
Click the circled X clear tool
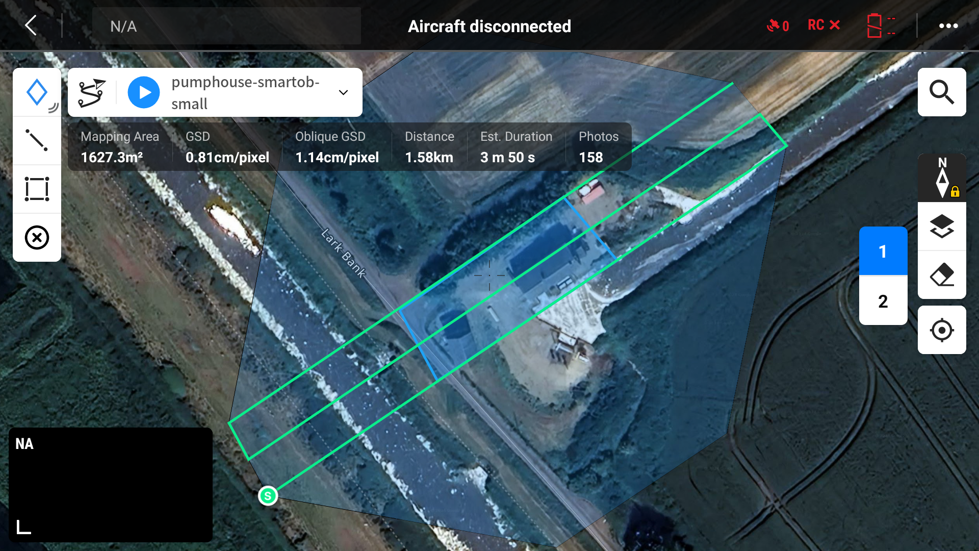tap(37, 237)
